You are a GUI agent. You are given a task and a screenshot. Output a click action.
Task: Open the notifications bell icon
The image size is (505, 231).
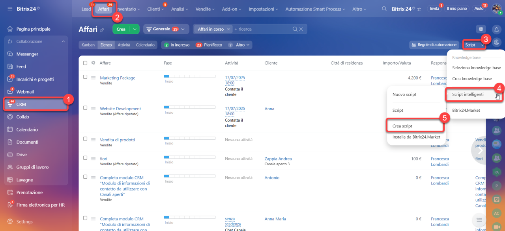pyautogui.click(x=496, y=29)
